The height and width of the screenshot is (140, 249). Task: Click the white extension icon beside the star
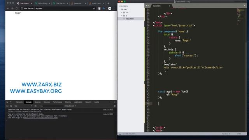(x=99, y=9)
